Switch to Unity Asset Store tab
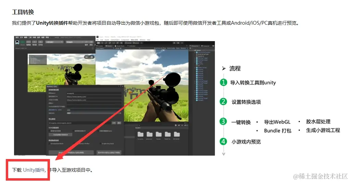Image resolution: width=350 pixels, height=182 pixels. click(x=119, y=46)
